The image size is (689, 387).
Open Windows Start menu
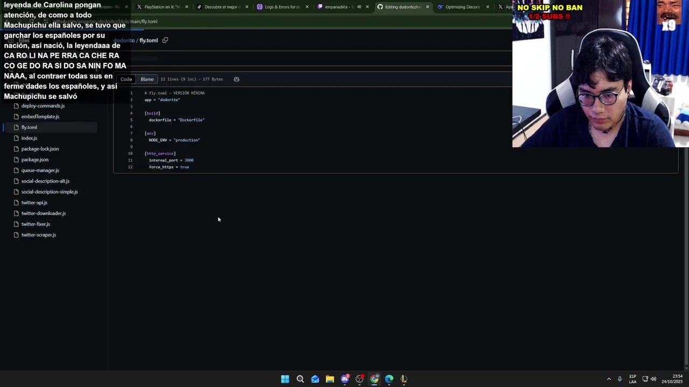coord(285,379)
